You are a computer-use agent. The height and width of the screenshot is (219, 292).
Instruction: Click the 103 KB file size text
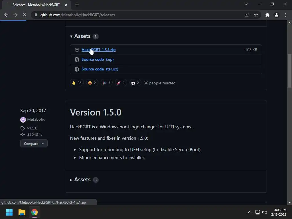pyautogui.click(x=251, y=50)
